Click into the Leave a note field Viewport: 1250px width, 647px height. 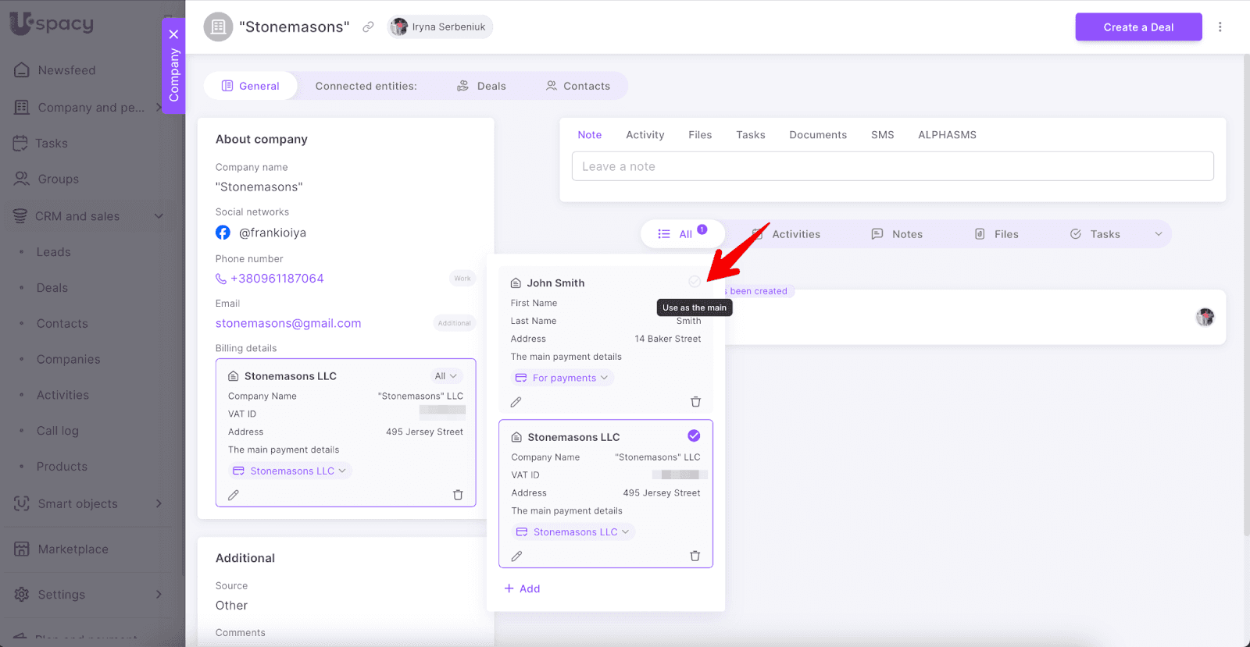click(x=892, y=166)
